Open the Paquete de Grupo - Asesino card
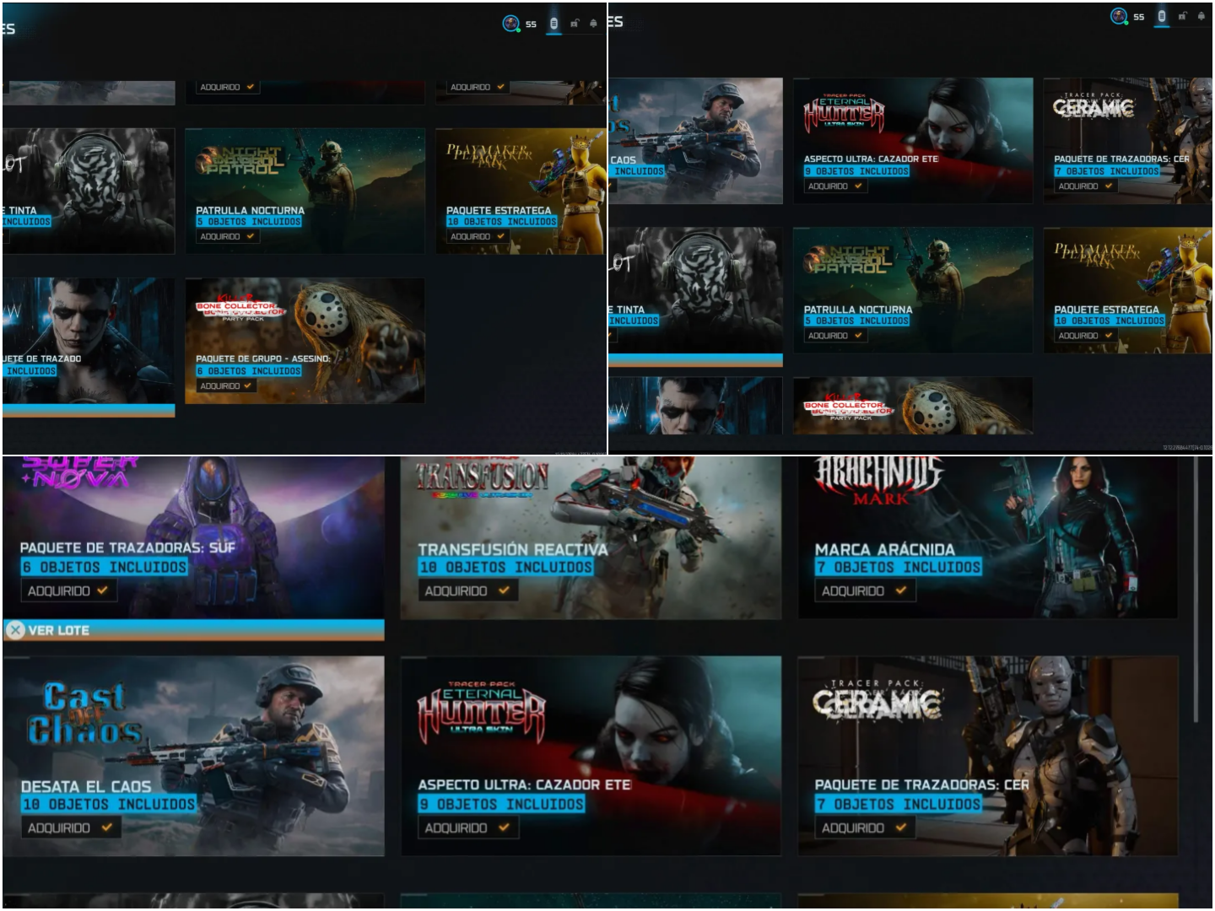Viewport: 1215px width, 911px height. pyautogui.click(x=305, y=341)
